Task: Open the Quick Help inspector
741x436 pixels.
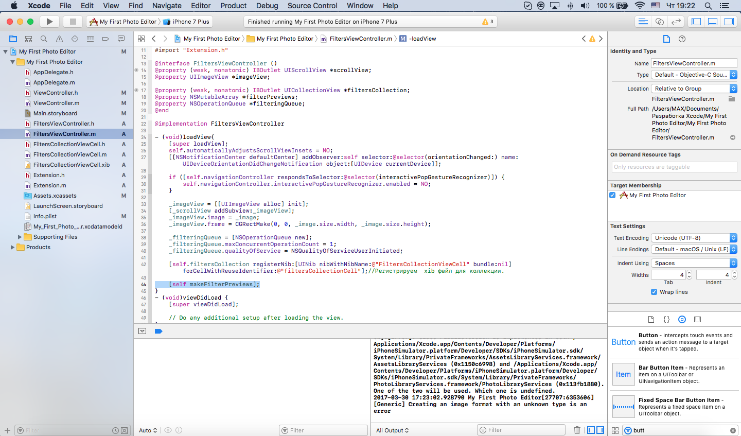Action: (x=682, y=39)
